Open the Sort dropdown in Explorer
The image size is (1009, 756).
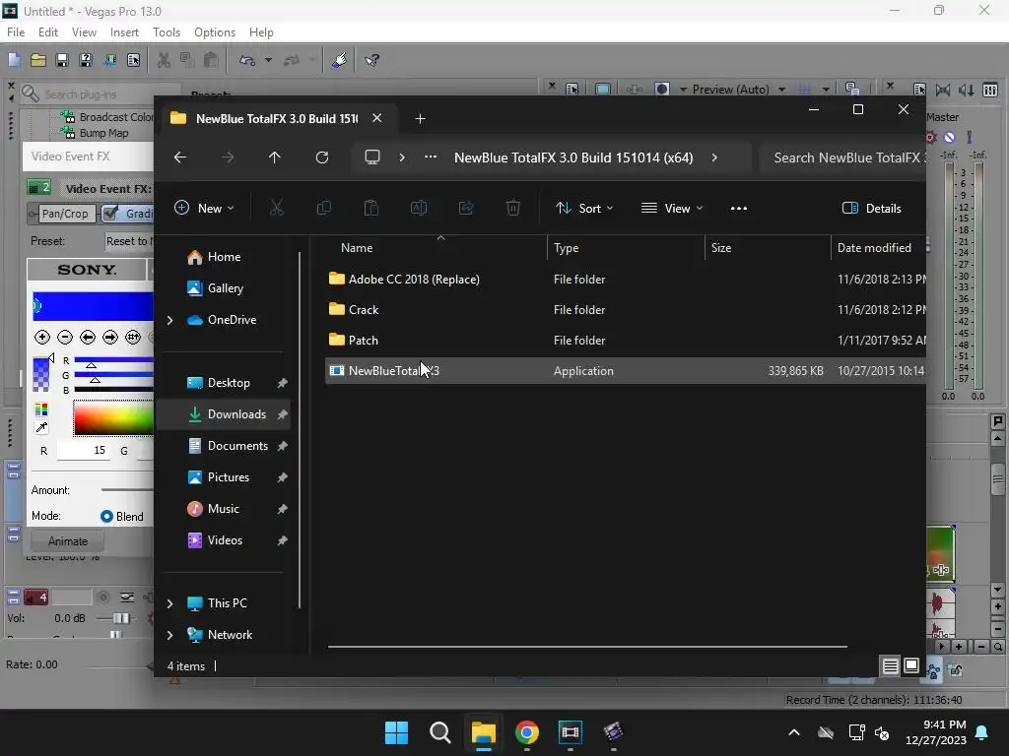click(x=585, y=209)
